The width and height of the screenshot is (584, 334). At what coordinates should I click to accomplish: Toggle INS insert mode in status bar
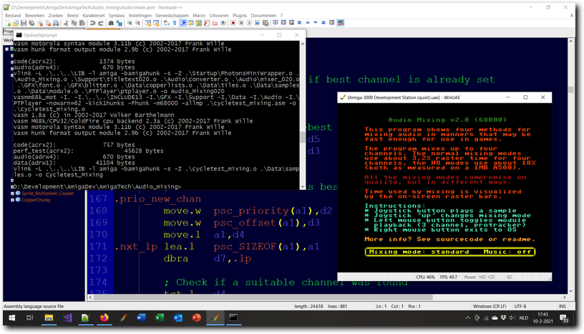tap(562, 306)
